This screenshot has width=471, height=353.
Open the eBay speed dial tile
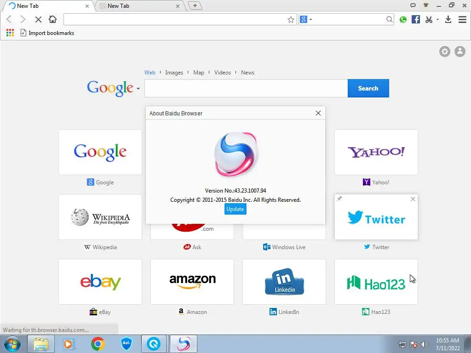(x=100, y=282)
